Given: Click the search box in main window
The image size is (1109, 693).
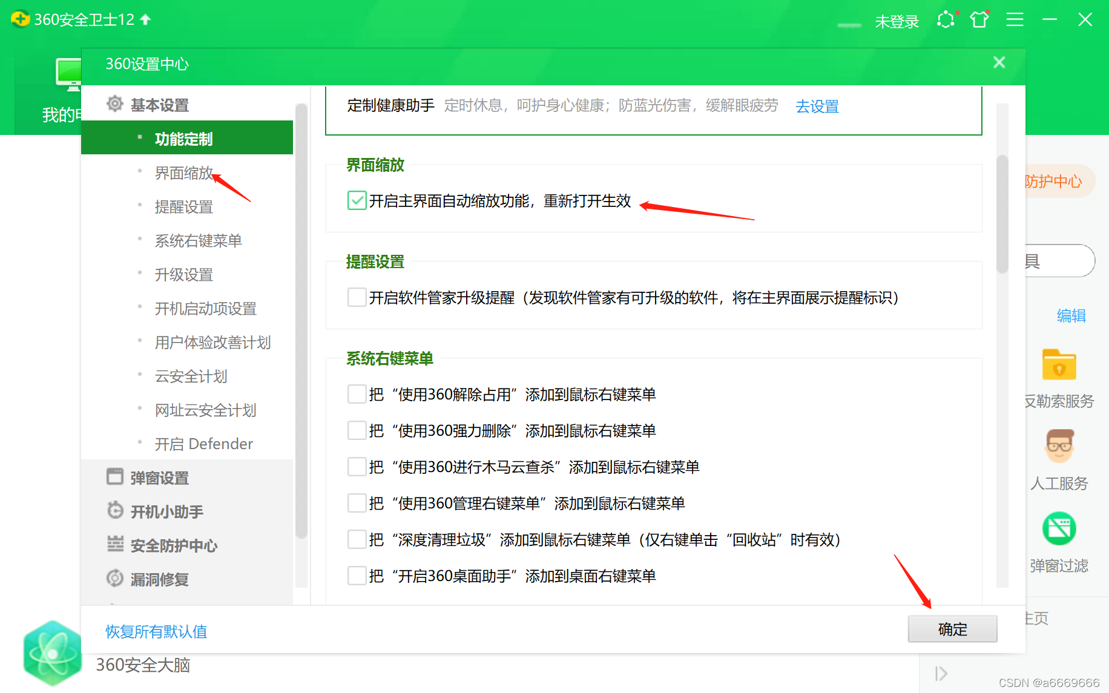Looking at the screenshot, I should pos(1059,261).
